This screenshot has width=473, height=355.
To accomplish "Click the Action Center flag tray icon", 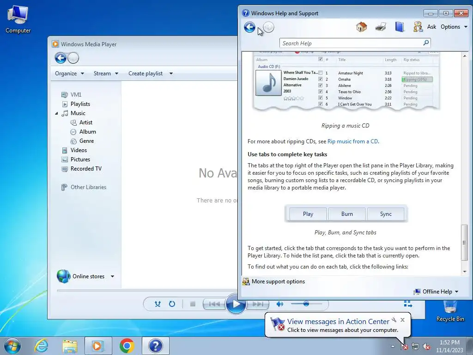I will coord(404,347).
